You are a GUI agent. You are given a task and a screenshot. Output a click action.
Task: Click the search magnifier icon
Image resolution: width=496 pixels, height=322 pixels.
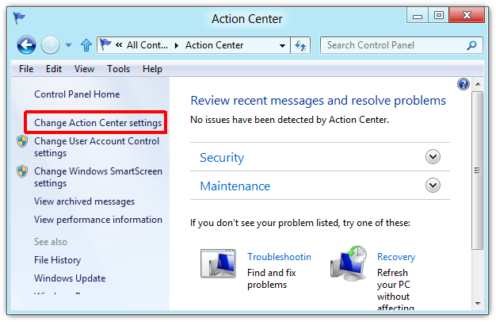471,45
